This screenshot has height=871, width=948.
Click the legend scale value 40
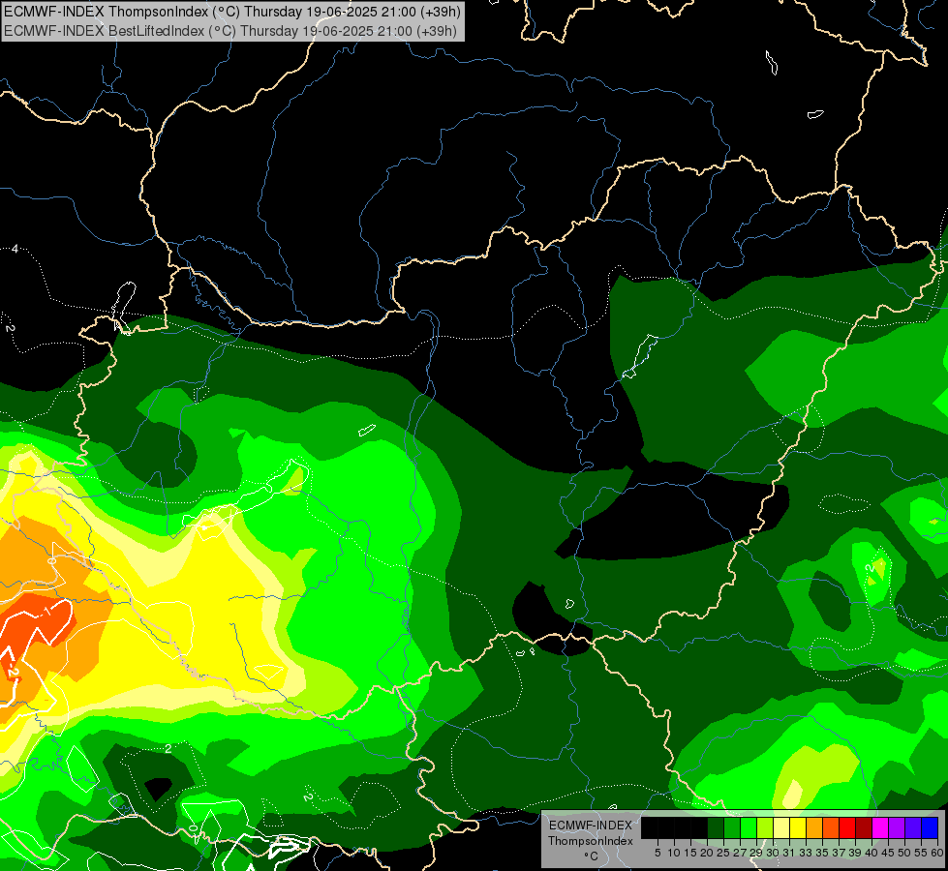[872, 853]
